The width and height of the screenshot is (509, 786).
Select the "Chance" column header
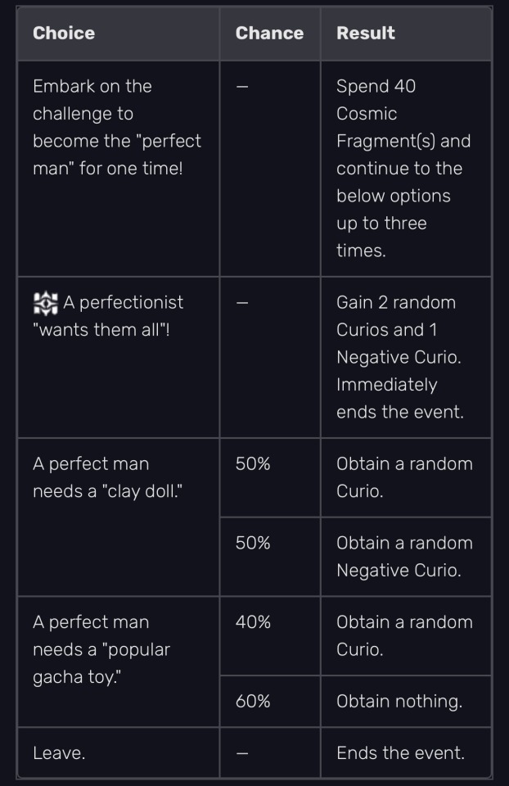(x=269, y=34)
